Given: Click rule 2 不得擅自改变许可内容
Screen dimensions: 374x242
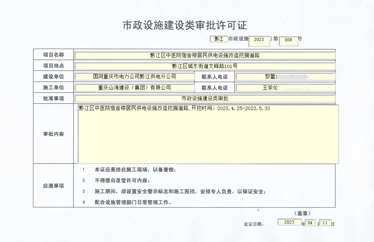Looking at the screenshot, I should (122, 181).
